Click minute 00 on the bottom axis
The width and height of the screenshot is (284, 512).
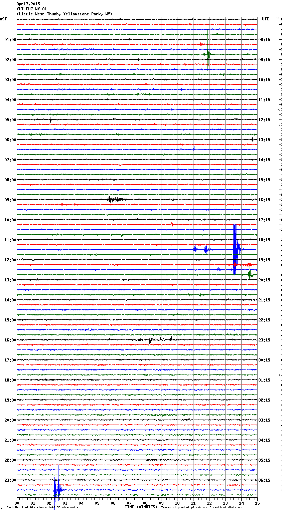pyautogui.click(x=17, y=503)
